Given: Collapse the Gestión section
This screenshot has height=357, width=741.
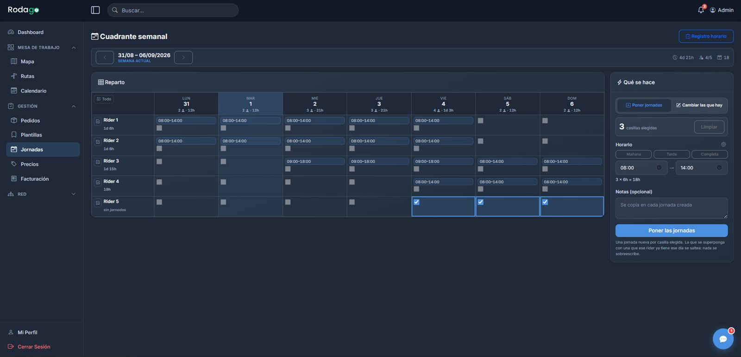Looking at the screenshot, I should [x=74, y=106].
